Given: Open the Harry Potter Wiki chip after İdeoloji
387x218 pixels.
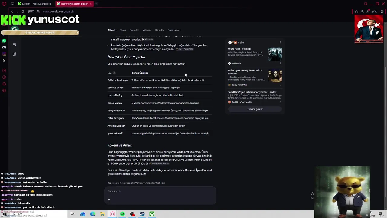Looking at the screenshot, I should click(184, 49).
